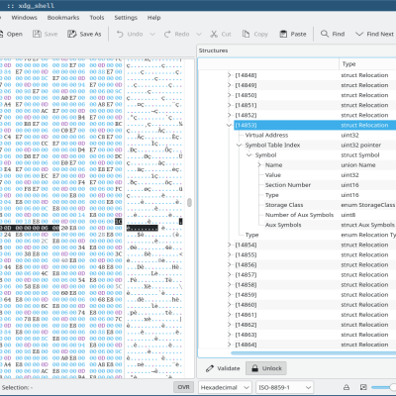Click the Redo arrow icon
Image resolution: width=396 pixels, height=396 pixels.
point(167,34)
